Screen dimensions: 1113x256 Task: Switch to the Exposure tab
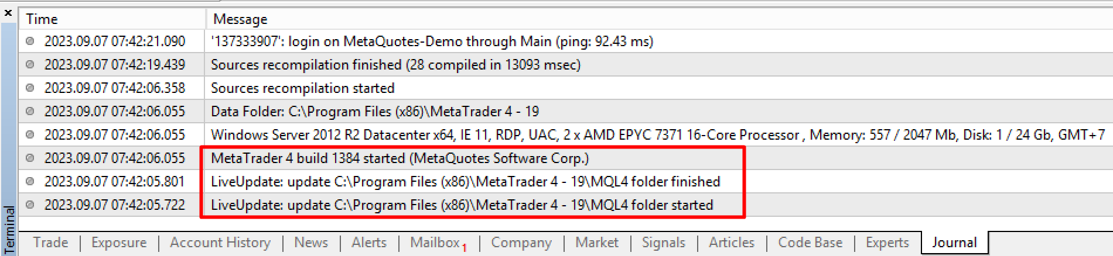[119, 243]
